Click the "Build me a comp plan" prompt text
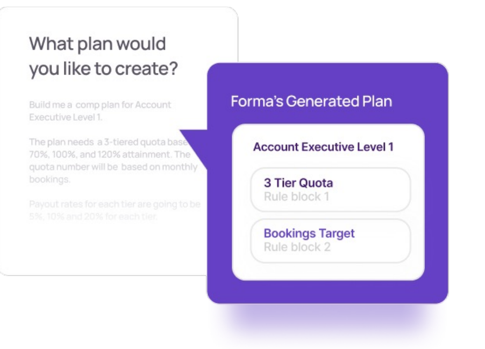 (100, 111)
